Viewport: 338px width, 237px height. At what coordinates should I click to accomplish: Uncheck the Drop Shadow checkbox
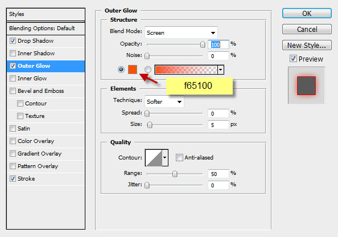click(13, 41)
